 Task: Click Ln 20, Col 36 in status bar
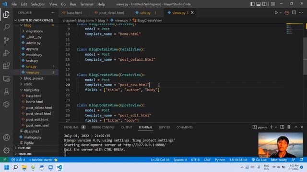[x=160, y=160]
